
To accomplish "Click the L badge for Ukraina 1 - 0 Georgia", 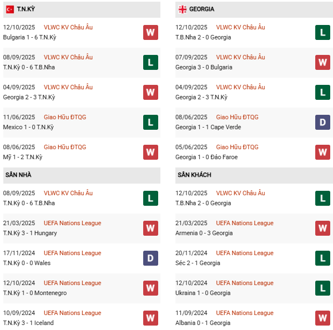I will pos(322,288).
